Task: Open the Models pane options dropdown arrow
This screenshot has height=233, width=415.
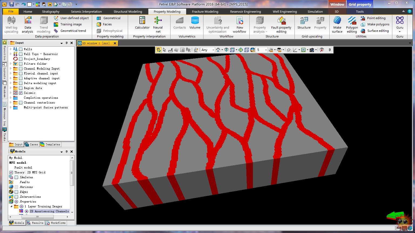Action: pos(62,152)
